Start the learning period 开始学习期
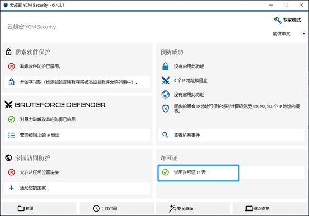Viewport: 309px width, 216px height. click(x=77, y=82)
